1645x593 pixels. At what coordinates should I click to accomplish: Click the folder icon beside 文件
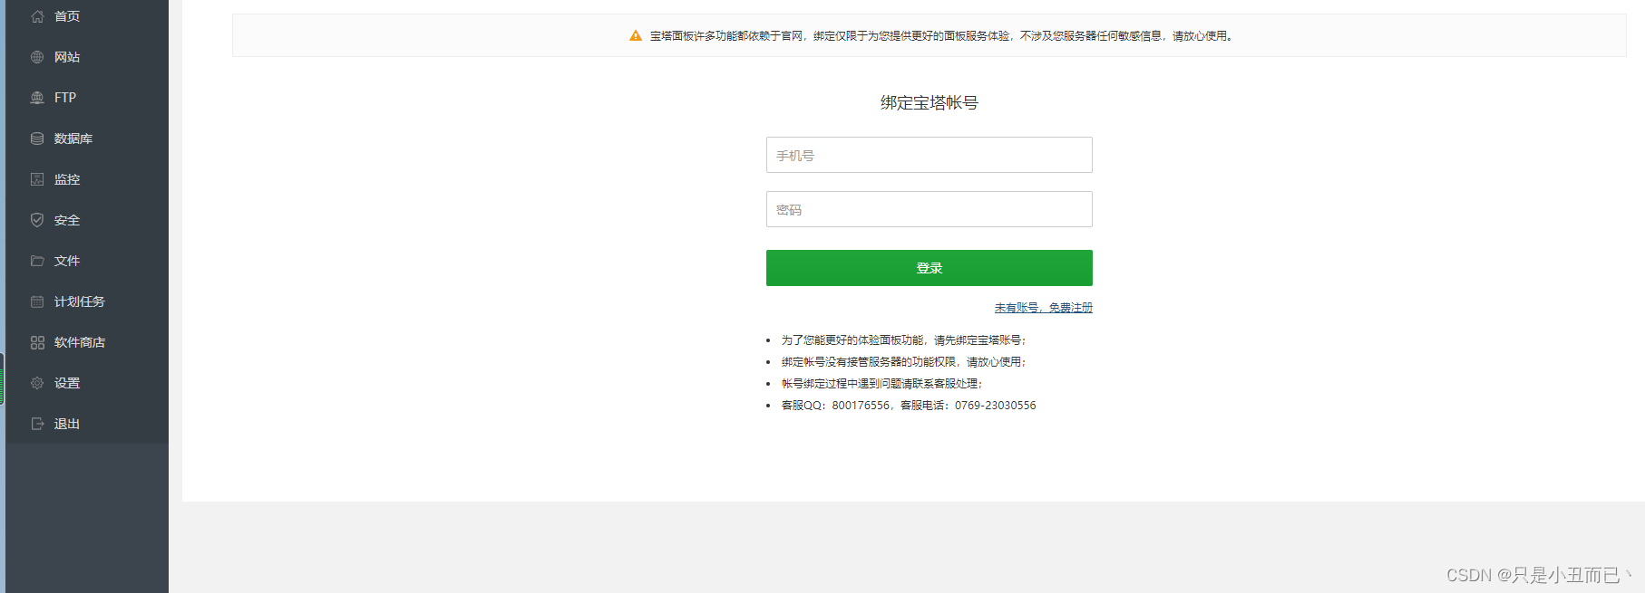click(37, 261)
